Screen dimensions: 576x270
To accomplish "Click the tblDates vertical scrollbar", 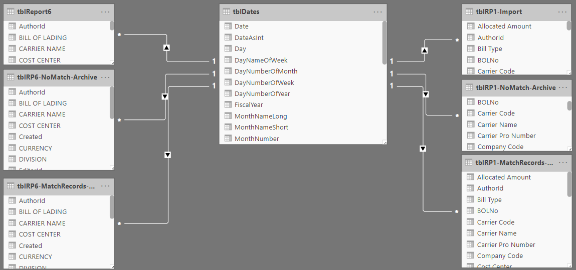I will 384,42.
